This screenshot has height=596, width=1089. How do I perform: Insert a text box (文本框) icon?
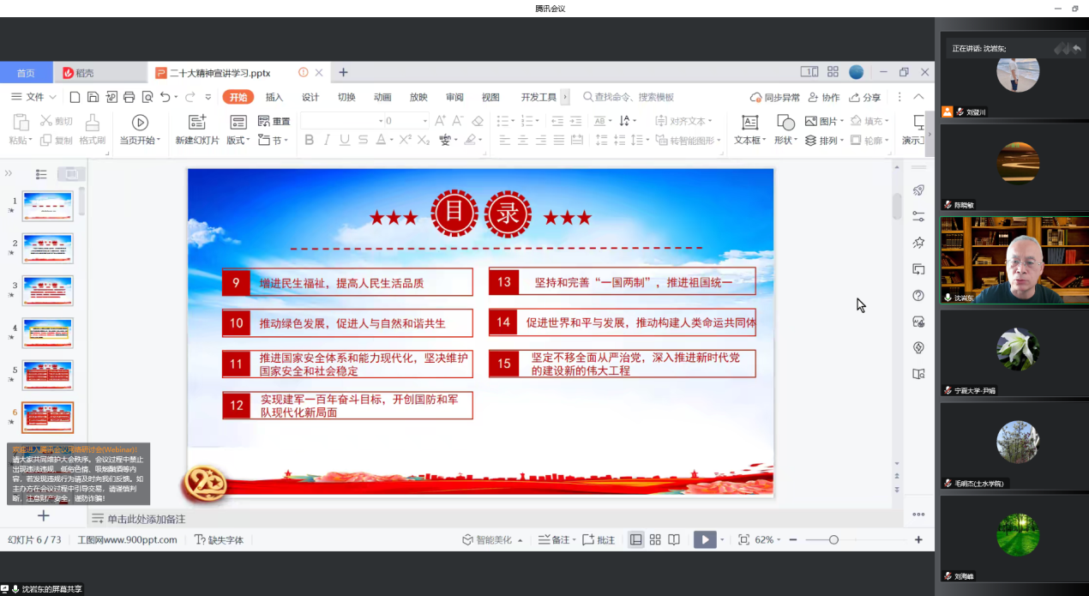pos(749,123)
